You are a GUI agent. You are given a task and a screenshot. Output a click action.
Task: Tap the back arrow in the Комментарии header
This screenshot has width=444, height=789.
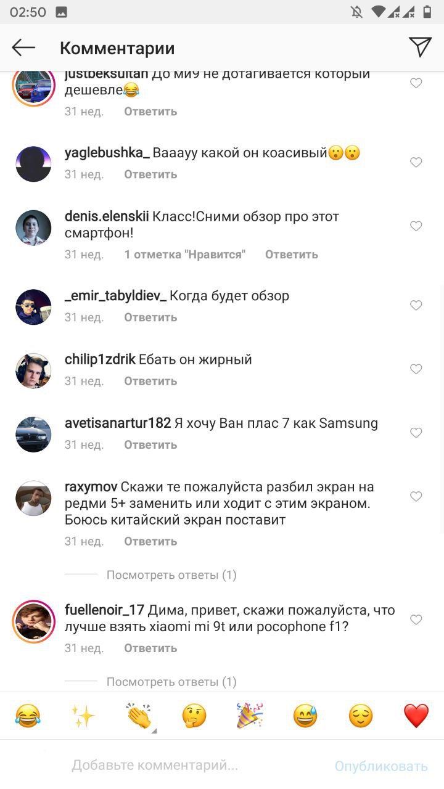23,47
